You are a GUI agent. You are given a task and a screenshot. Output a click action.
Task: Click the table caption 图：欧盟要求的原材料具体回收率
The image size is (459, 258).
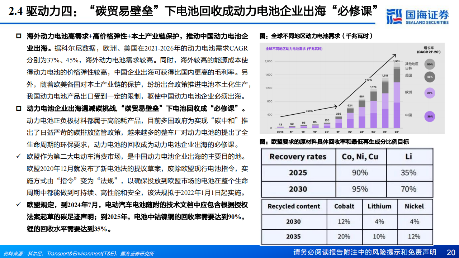click(334, 142)
